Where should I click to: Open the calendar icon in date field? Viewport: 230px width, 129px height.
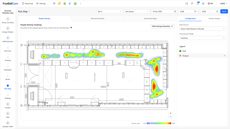tap(175, 11)
